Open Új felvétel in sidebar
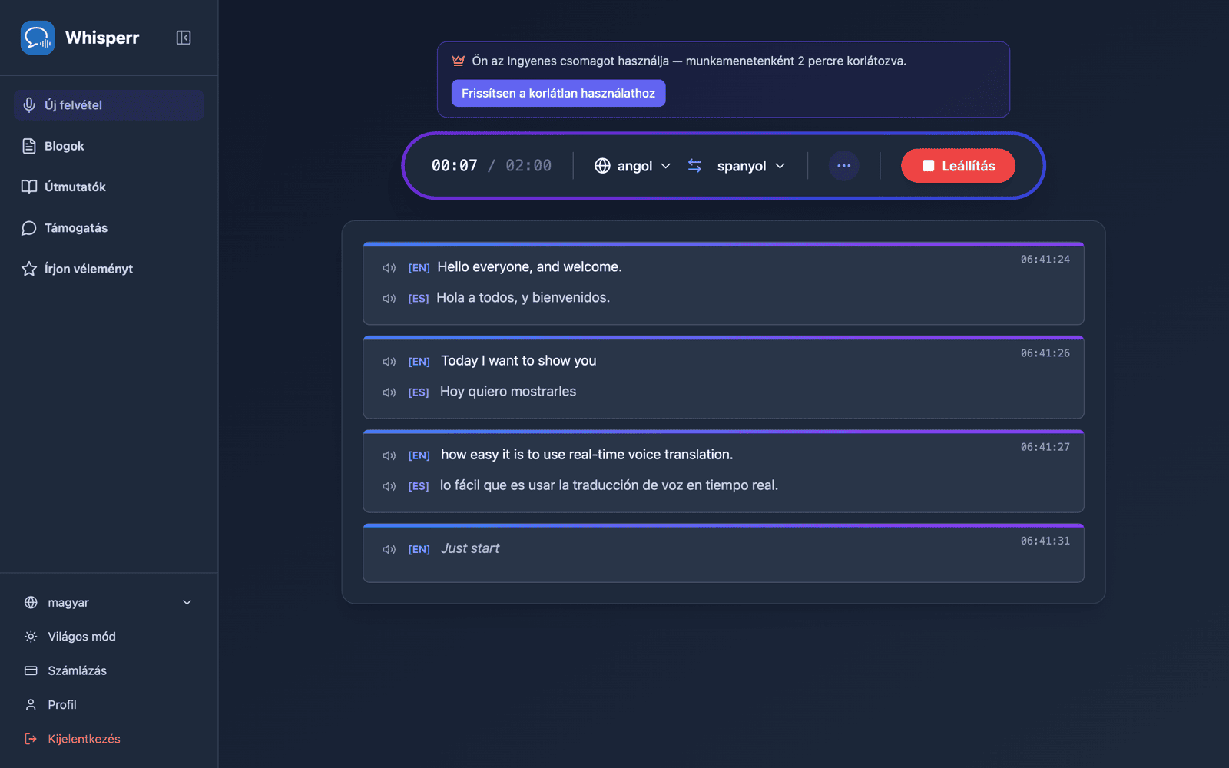 (x=108, y=105)
